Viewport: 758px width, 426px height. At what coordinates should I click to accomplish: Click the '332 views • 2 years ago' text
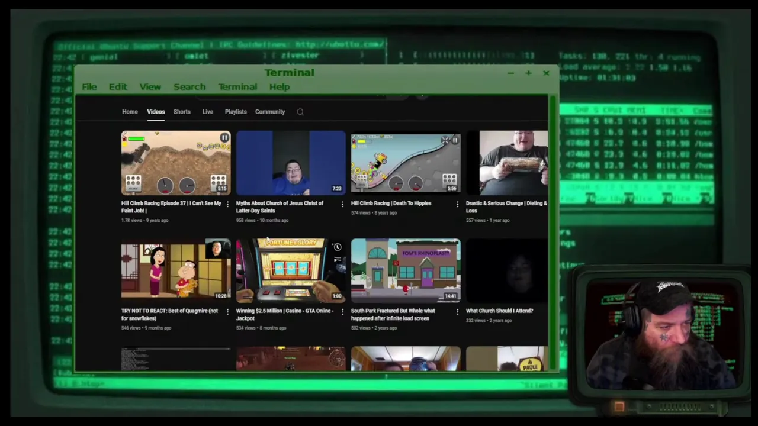[489, 320]
